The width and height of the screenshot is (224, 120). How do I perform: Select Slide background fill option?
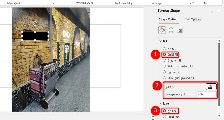click(178, 78)
